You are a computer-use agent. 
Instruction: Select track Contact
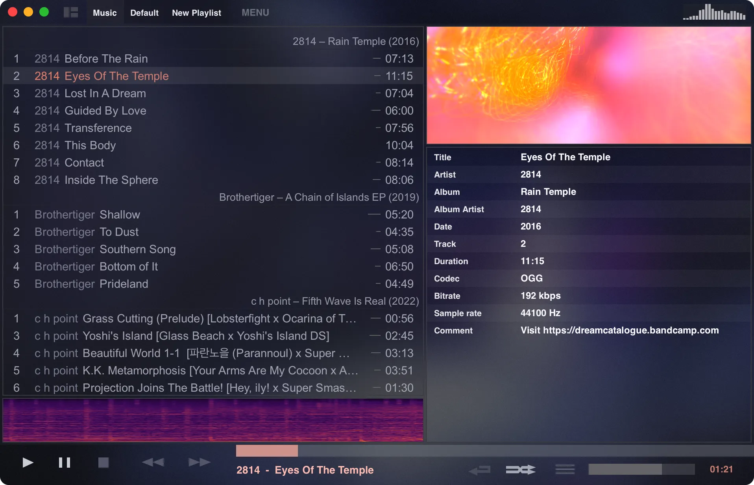point(213,163)
